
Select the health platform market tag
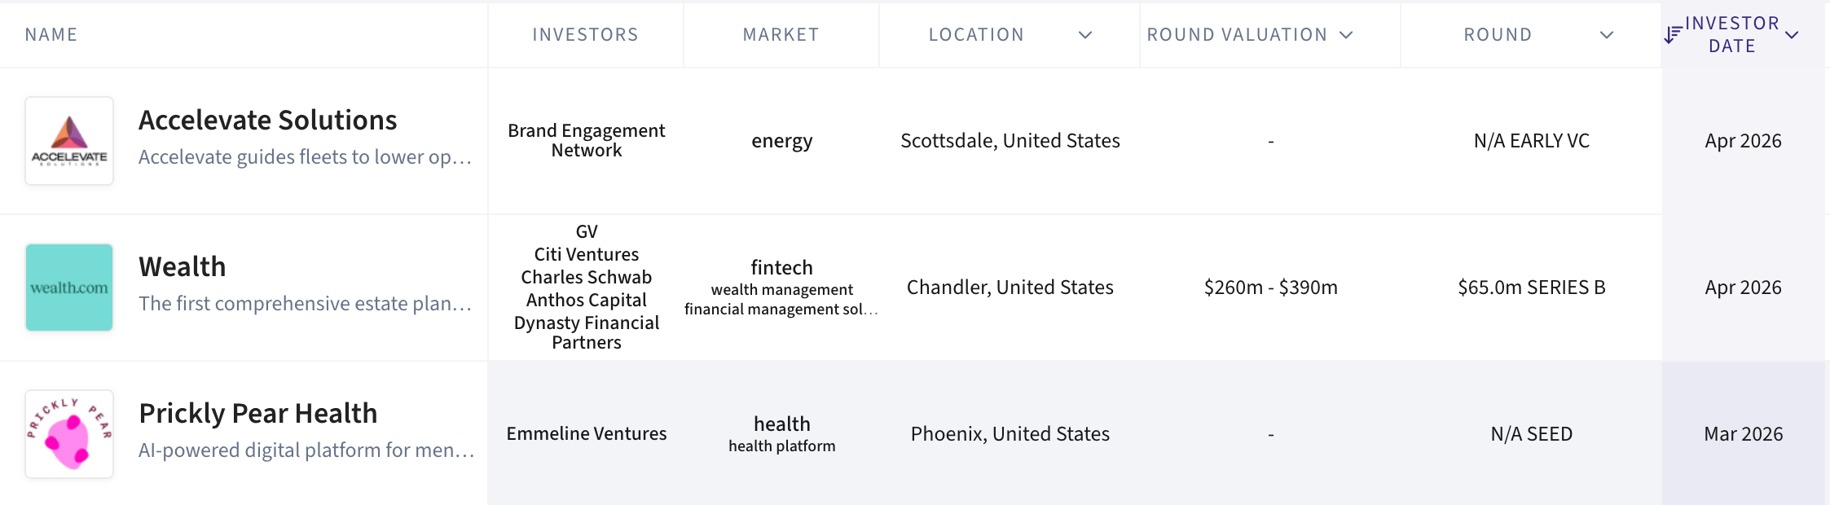(781, 446)
